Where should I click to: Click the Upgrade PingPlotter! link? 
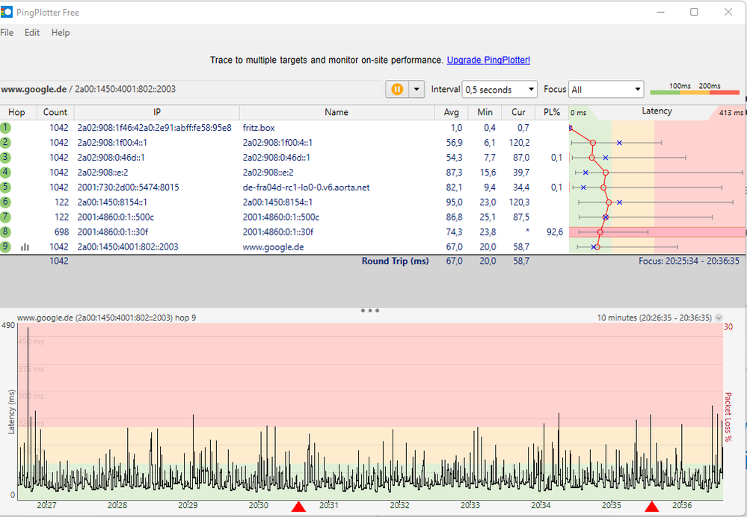pos(488,60)
